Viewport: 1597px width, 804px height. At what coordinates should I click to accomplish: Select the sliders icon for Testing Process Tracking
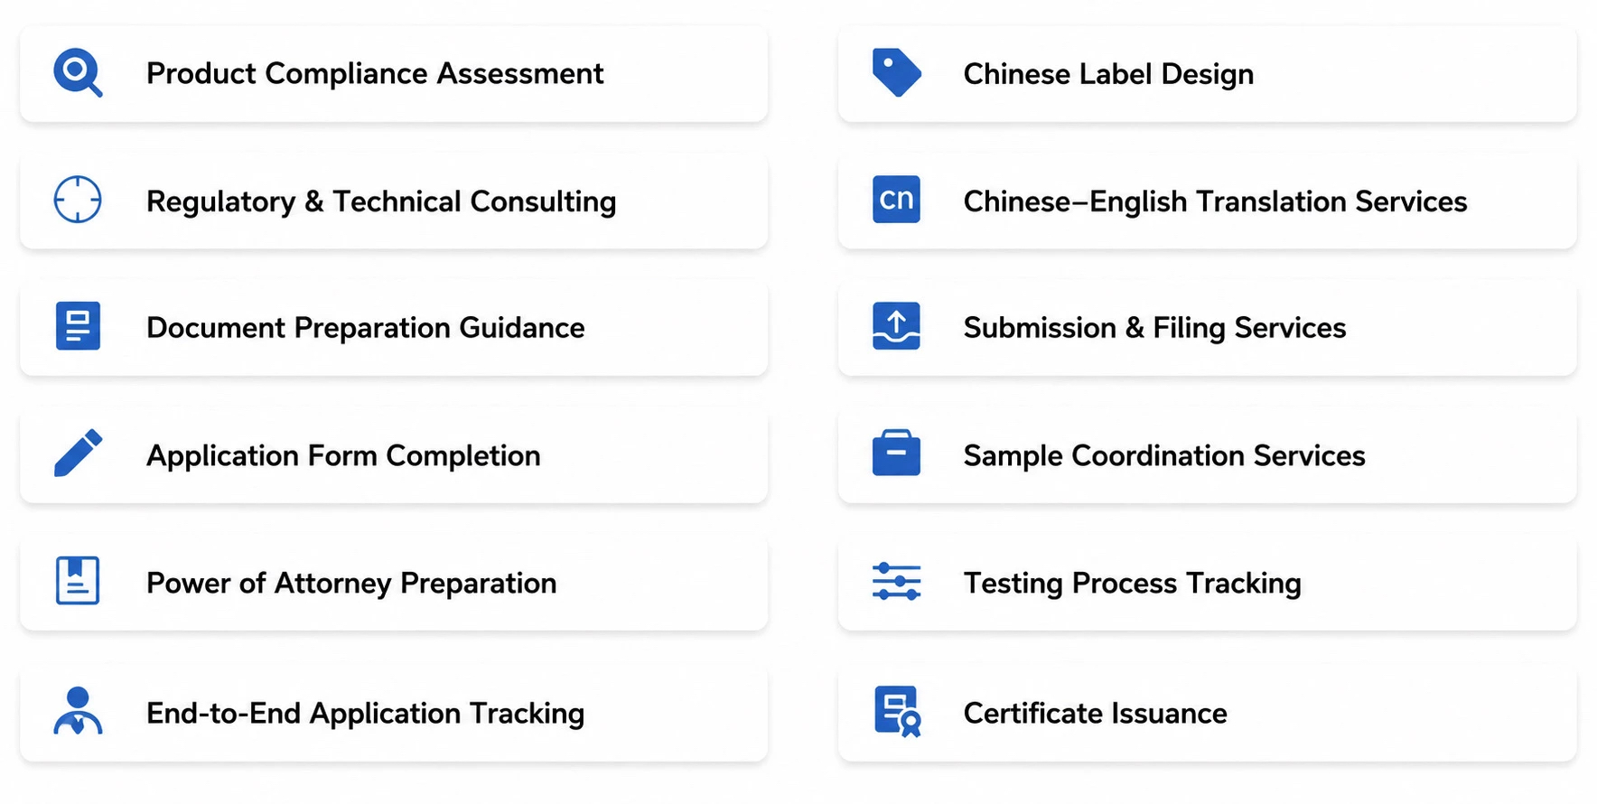(896, 582)
